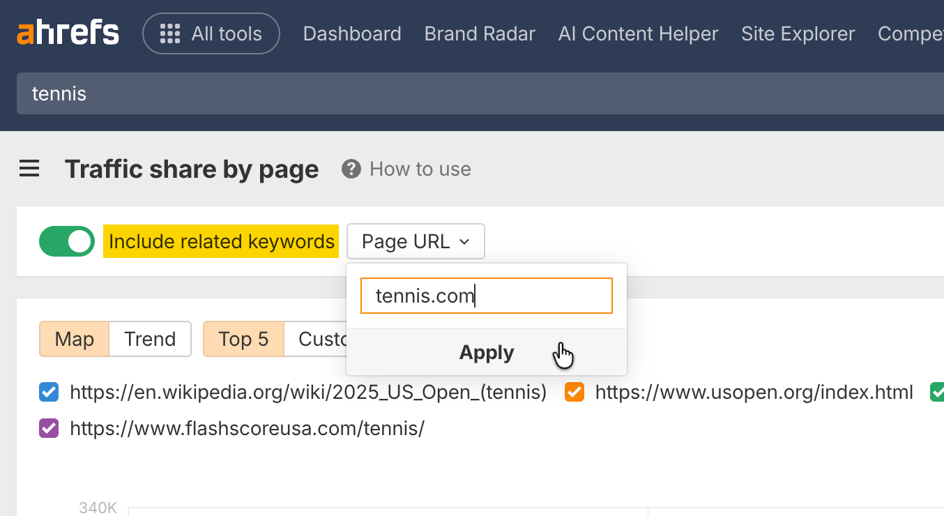The width and height of the screenshot is (944, 516).
Task: Toggle the green checkbox at right edge
Action: coord(937,393)
